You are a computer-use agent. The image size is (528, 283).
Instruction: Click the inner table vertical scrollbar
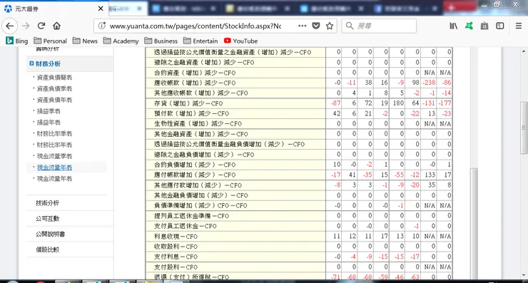click(474, 222)
